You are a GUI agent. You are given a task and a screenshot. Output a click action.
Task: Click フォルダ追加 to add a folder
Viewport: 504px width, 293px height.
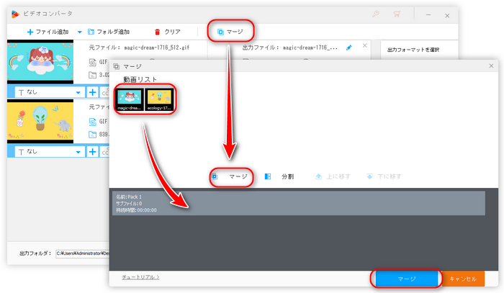click(x=109, y=32)
